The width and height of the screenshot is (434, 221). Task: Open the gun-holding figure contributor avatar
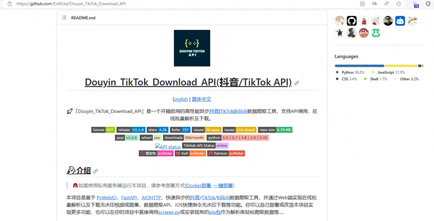click(x=340, y=33)
